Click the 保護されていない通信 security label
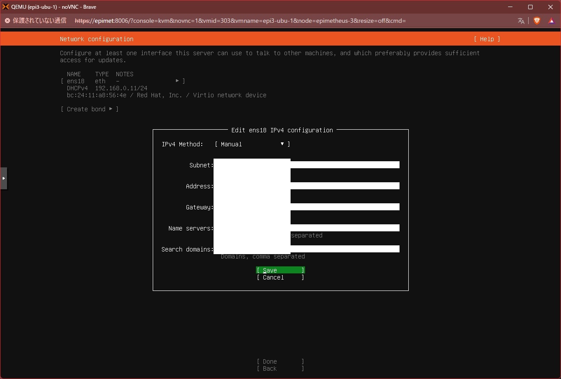The width and height of the screenshot is (561, 379). [40, 21]
